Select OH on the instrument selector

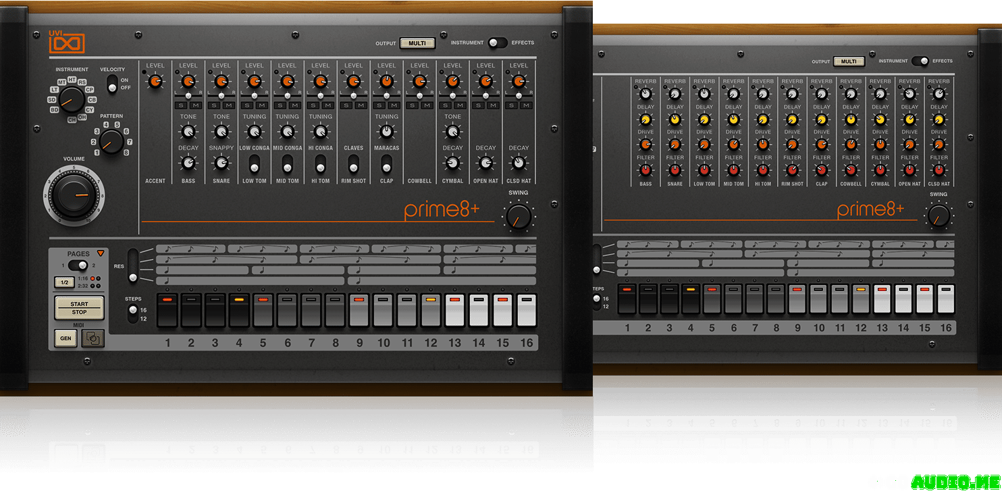coord(82,117)
